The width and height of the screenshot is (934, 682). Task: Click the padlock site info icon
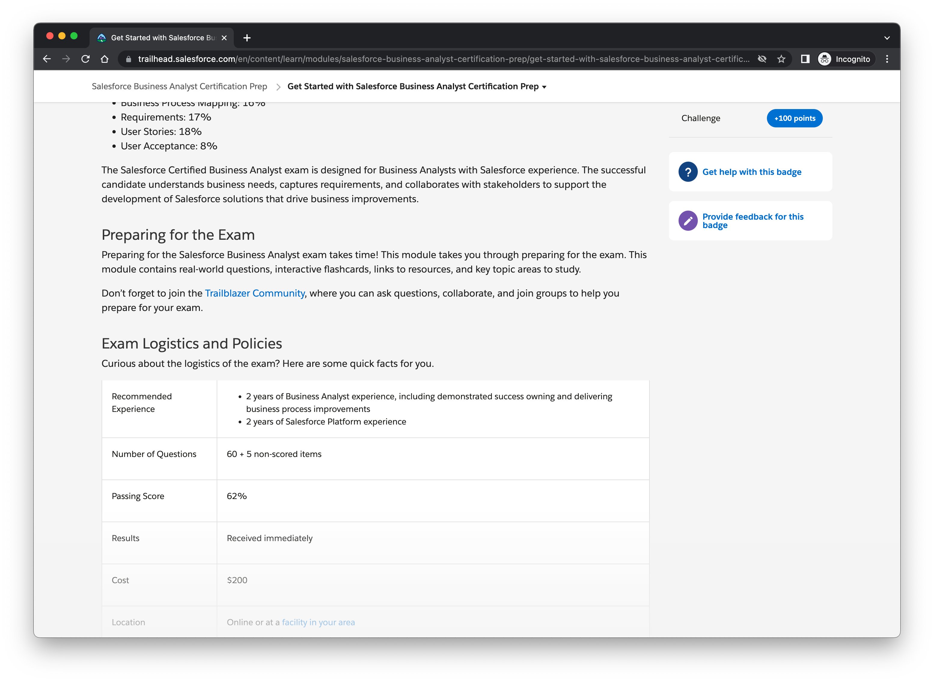coord(128,59)
